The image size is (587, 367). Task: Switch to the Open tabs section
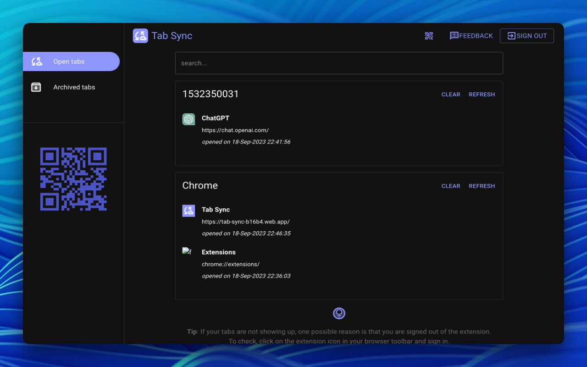(x=69, y=61)
